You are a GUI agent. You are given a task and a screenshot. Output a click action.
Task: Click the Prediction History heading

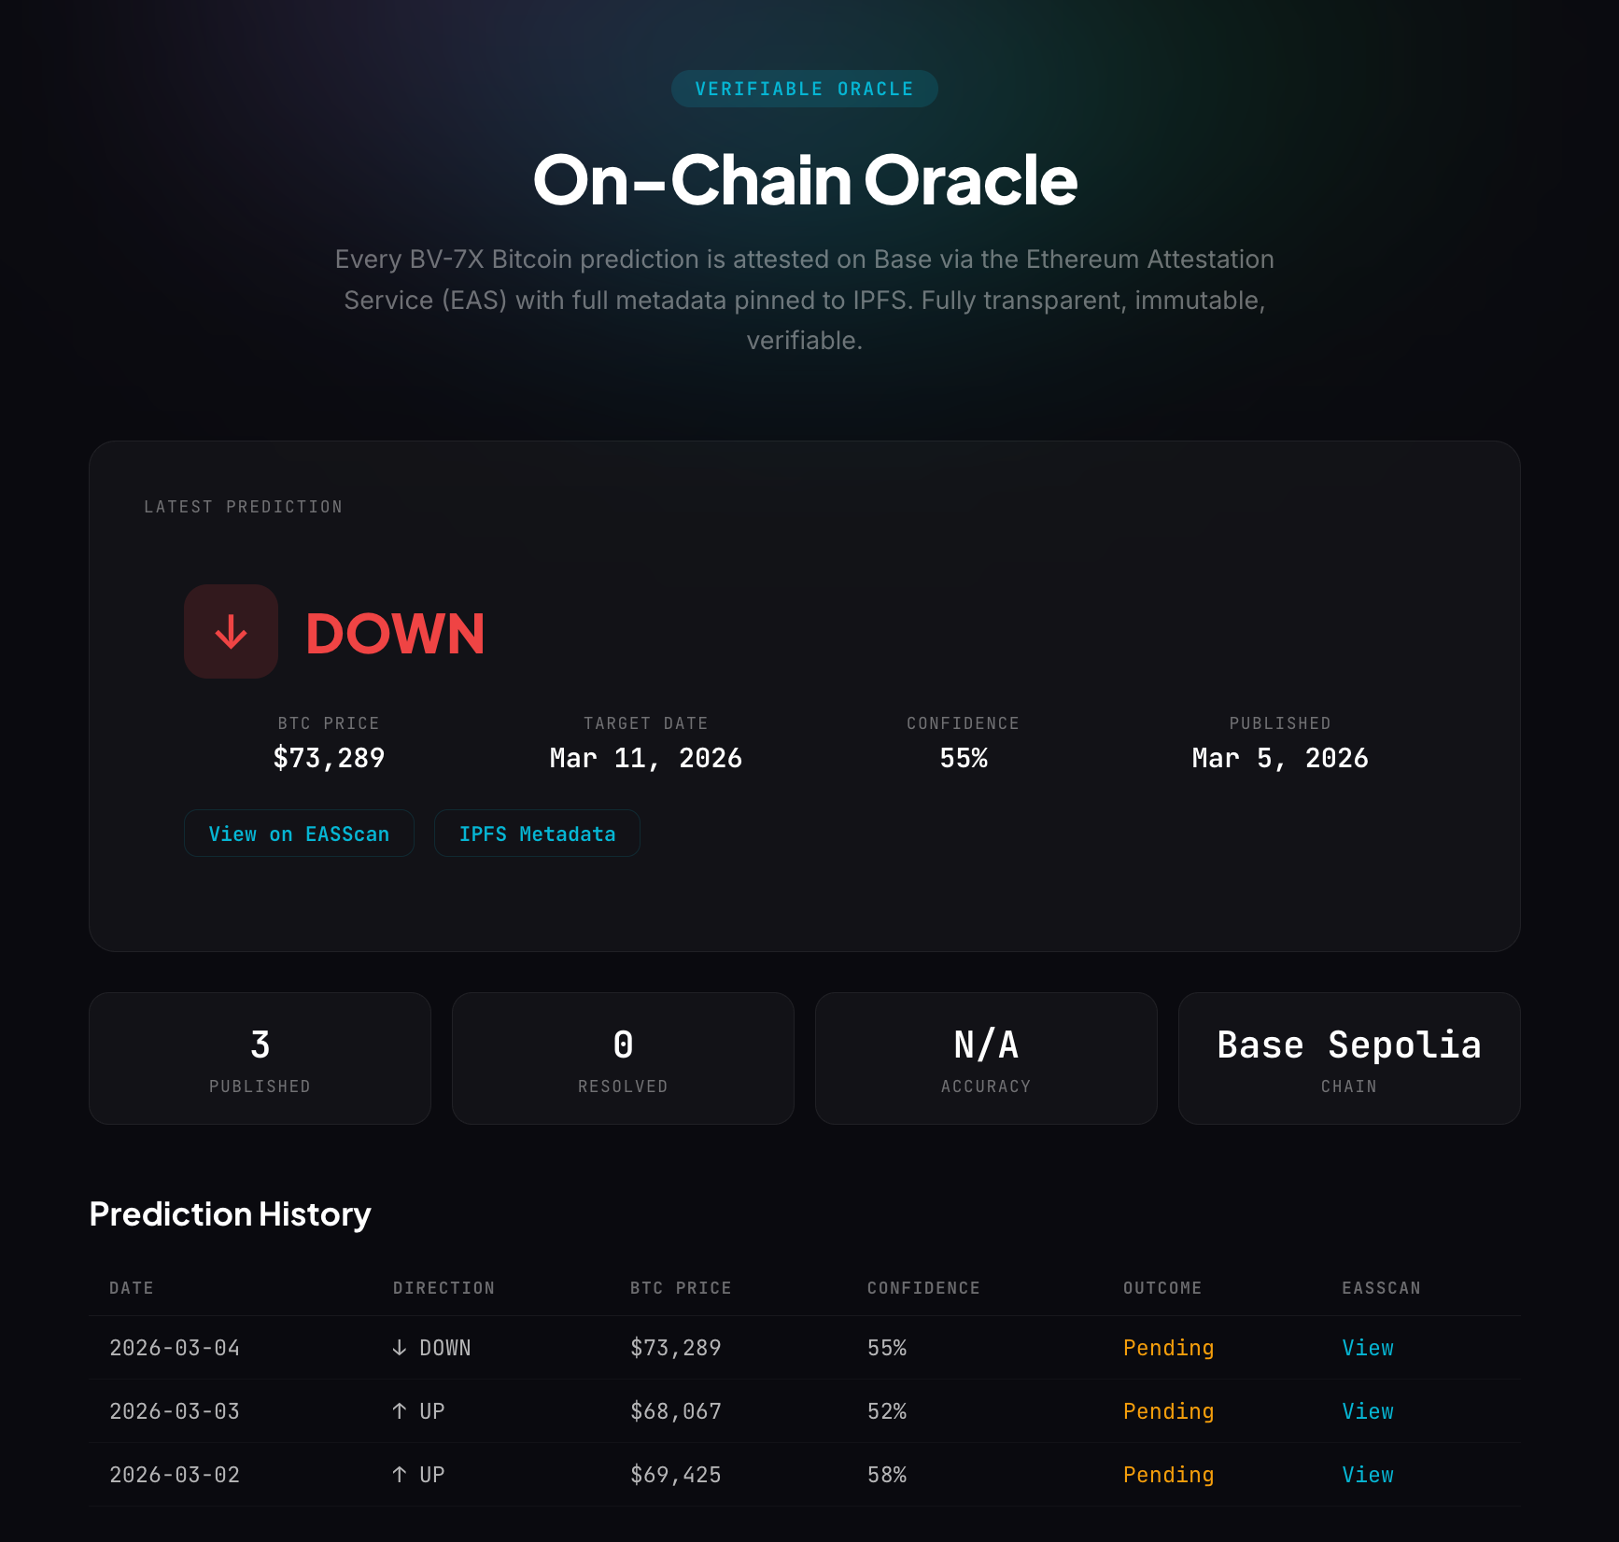point(230,1214)
